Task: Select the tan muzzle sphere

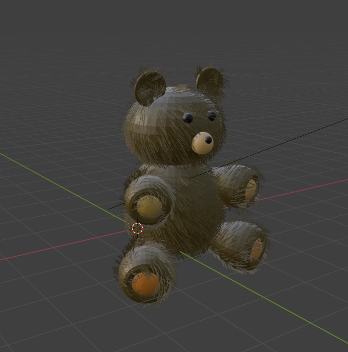Action: [202, 143]
